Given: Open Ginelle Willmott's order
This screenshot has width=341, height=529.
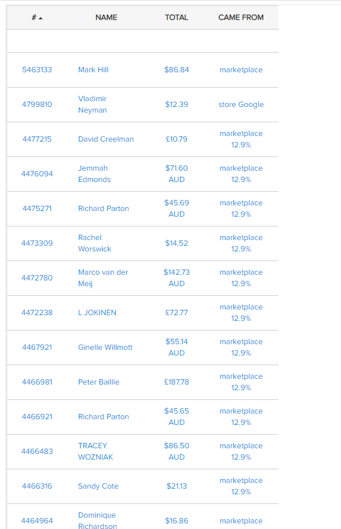Looking at the screenshot, I should 105,348.
